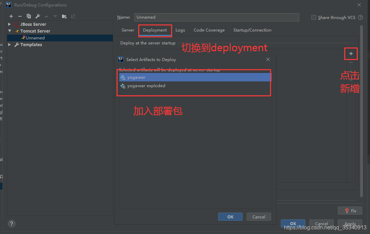This screenshot has height=234, width=370.
Task: Confirm artifact selection with OK button
Action: click(x=230, y=217)
